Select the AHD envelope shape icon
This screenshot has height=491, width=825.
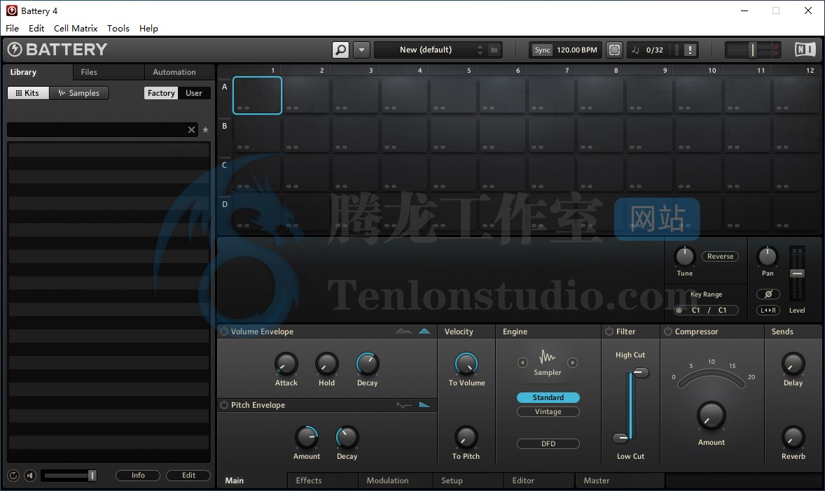[x=403, y=332]
